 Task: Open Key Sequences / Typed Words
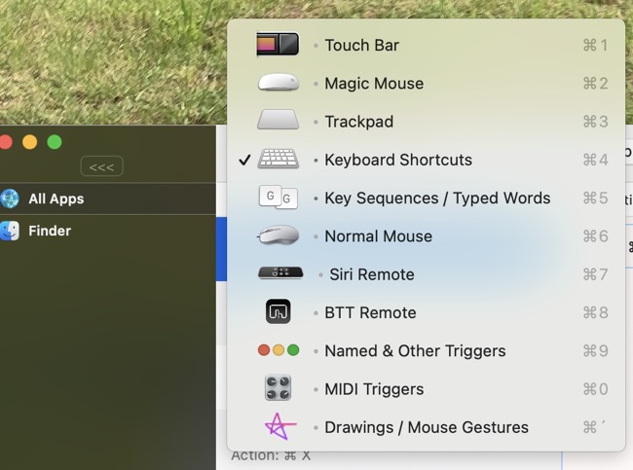pos(426,199)
